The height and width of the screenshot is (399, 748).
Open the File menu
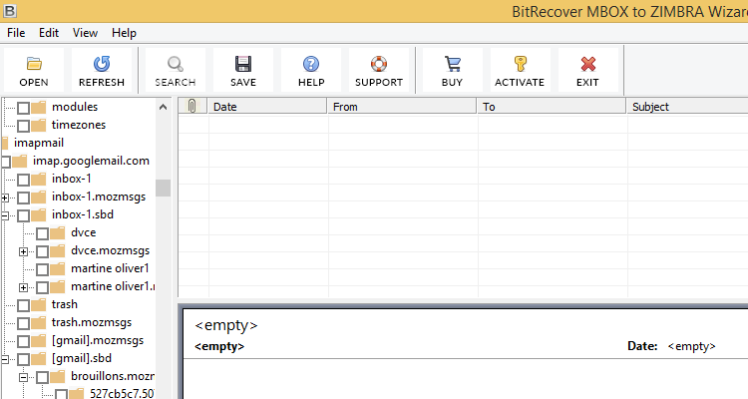16,33
